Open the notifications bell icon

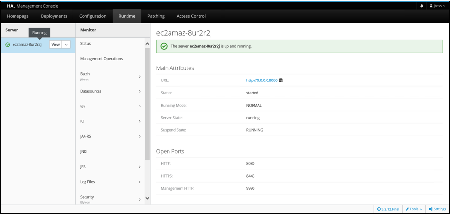(x=422, y=6)
